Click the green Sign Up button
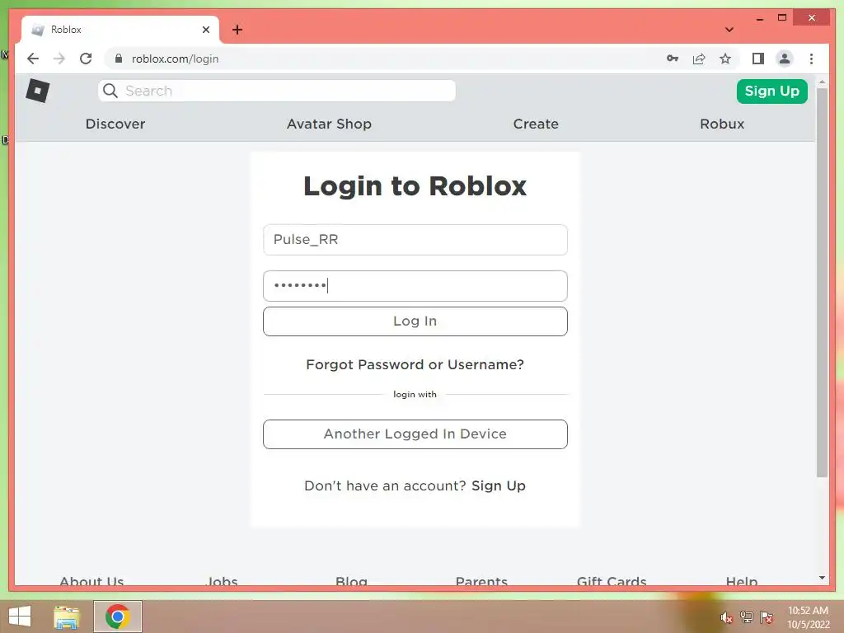844x633 pixels. [771, 91]
